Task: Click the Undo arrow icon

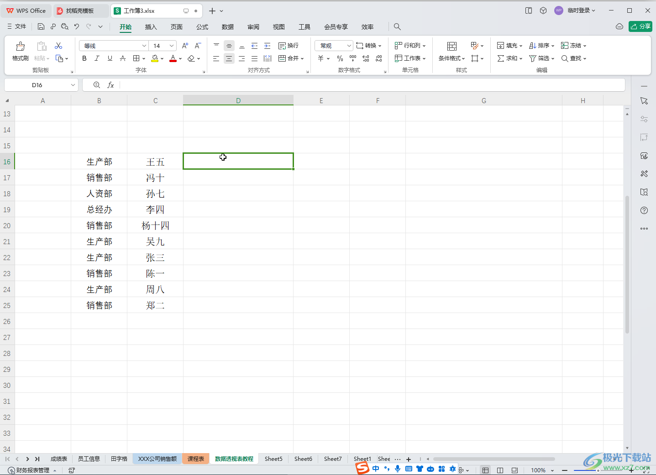Action: click(x=77, y=27)
